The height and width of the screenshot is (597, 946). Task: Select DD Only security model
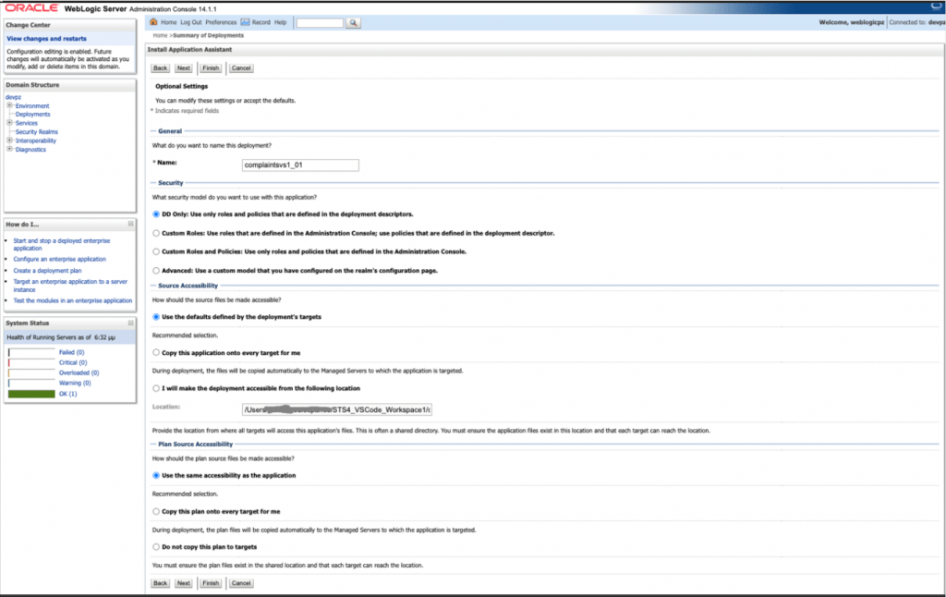(156, 214)
